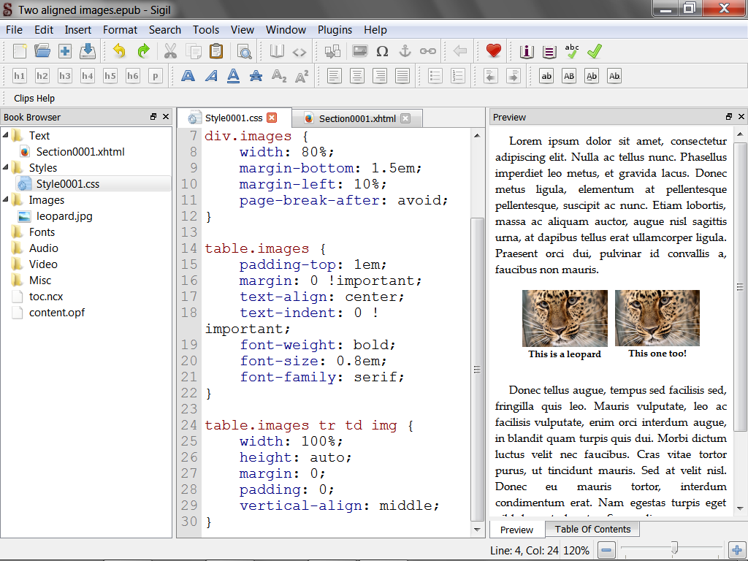Collapse the Images folder tree node
Screen dimensions: 748x561
pos(7,199)
